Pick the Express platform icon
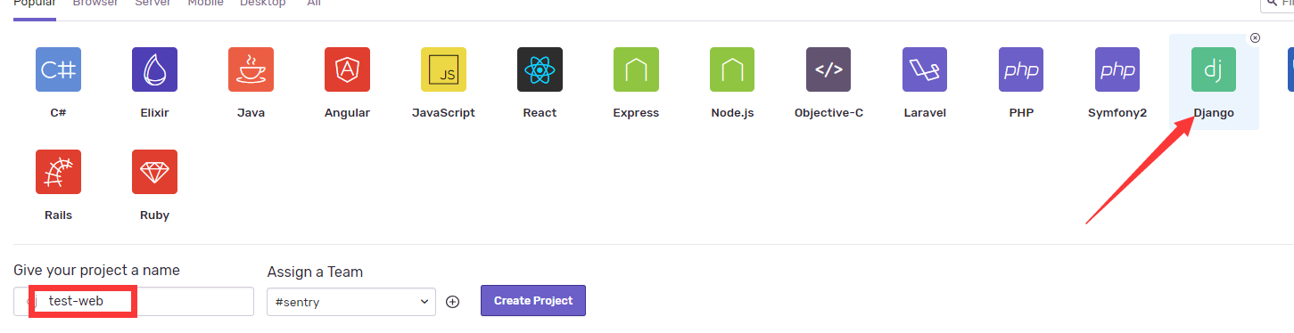Screen dimensions: 1294x333 click(x=636, y=69)
